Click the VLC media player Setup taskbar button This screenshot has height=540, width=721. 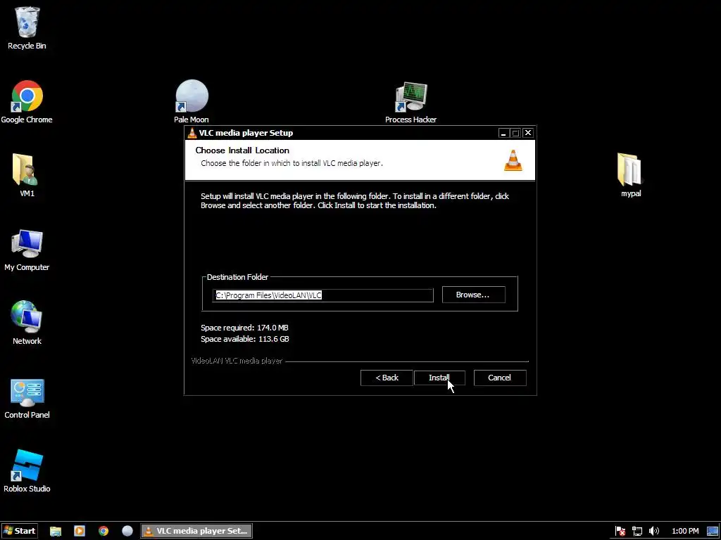point(196,531)
